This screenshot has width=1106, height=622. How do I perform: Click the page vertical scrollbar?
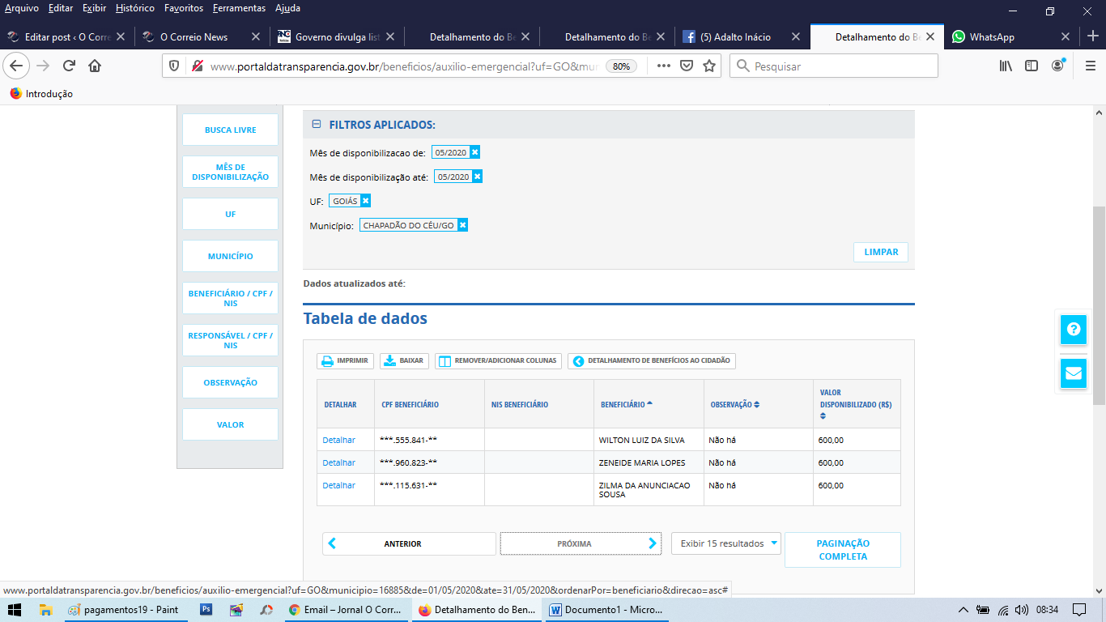1099,305
